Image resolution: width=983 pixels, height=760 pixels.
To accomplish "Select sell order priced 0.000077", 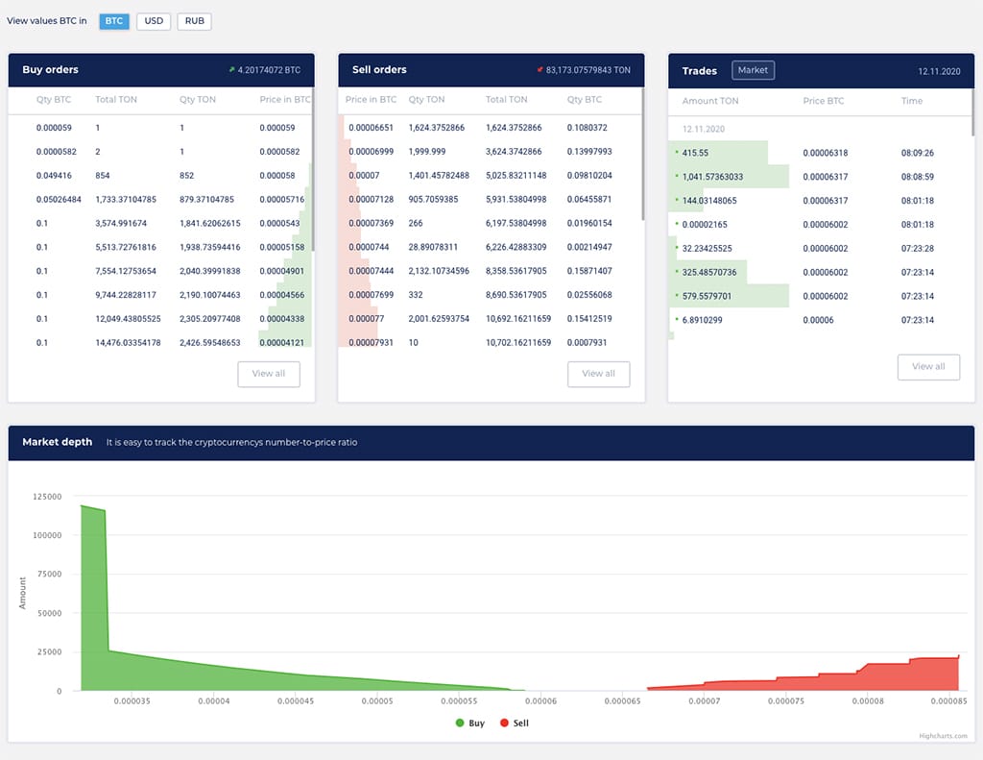I will pos(490,318).
